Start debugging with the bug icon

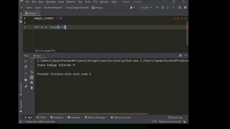pos(162,8)
